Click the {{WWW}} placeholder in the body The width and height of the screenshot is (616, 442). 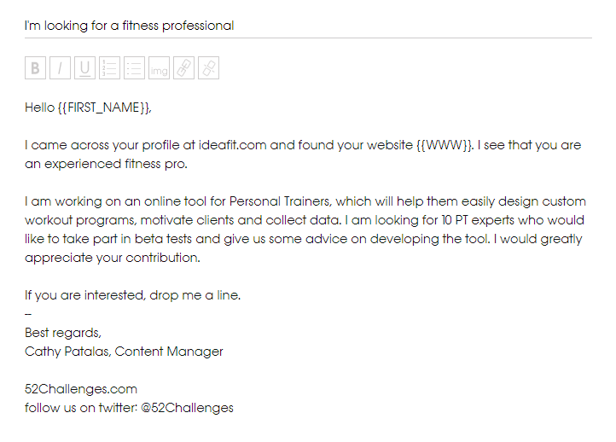coord(444,145)
